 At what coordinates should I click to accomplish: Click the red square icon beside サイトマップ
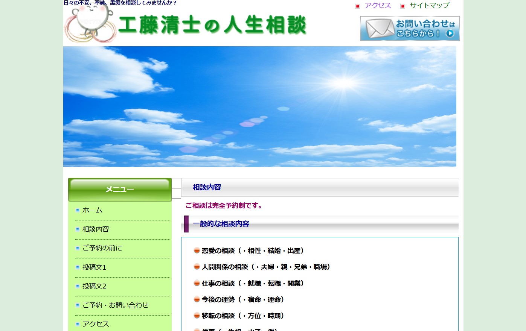[x=403, y=6]
